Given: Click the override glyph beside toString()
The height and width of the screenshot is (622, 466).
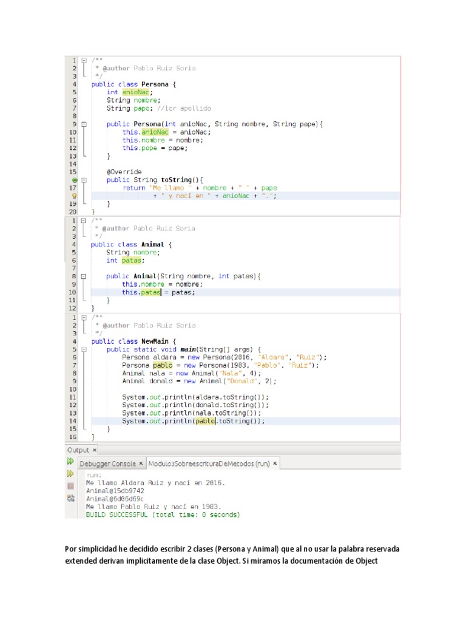Looking at the screenshot, I should [x=74, y=180].
